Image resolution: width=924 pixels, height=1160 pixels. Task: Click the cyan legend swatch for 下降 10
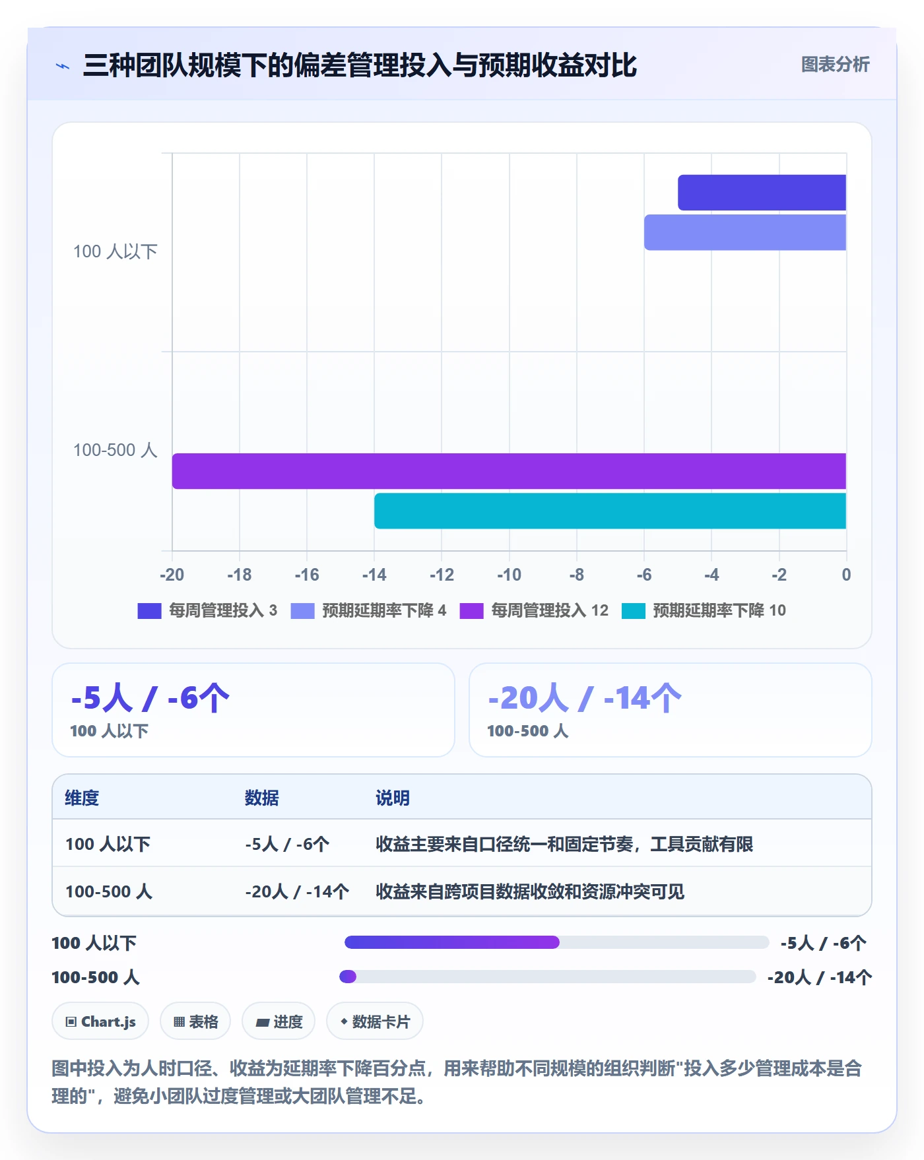(634, 611)
